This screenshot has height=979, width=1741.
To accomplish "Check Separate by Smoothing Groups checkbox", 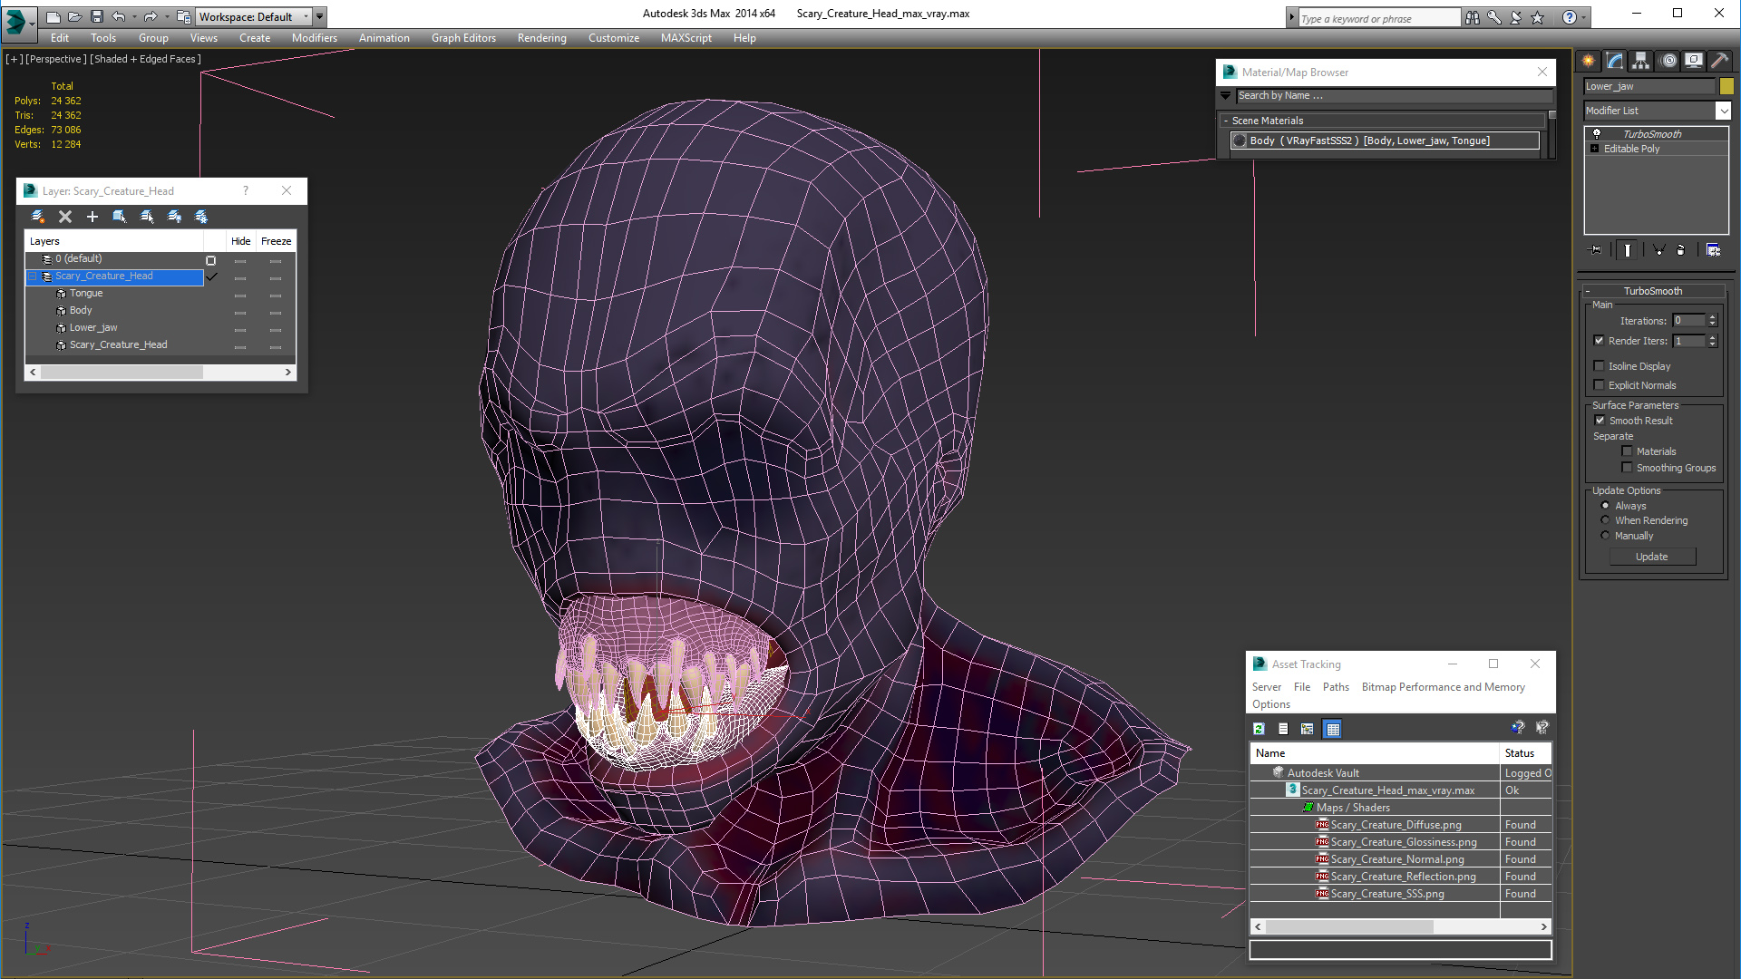I will (x=1627, y=468).
